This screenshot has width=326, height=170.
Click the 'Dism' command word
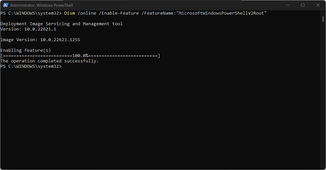pyautogui.click(x=70, y=13)
